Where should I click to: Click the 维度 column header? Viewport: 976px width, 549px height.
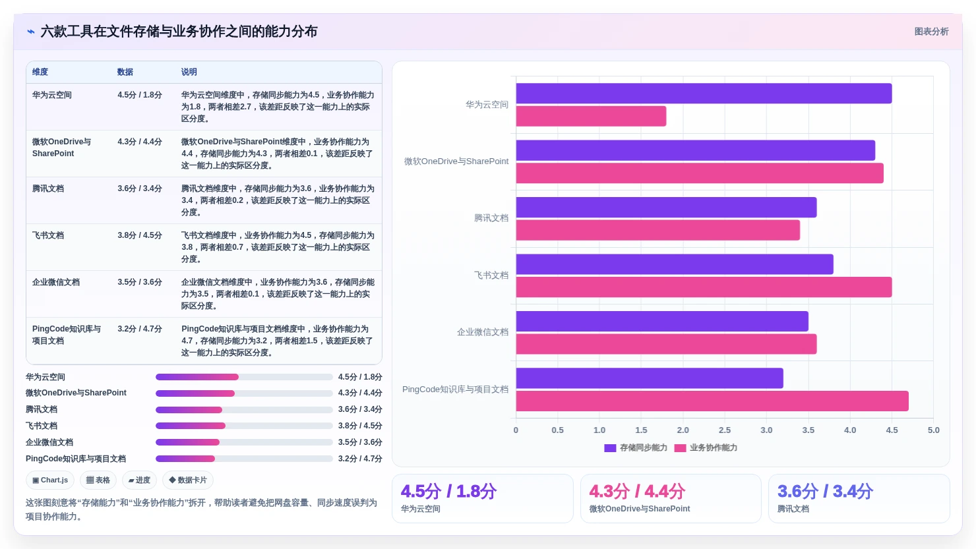[40, 72]
